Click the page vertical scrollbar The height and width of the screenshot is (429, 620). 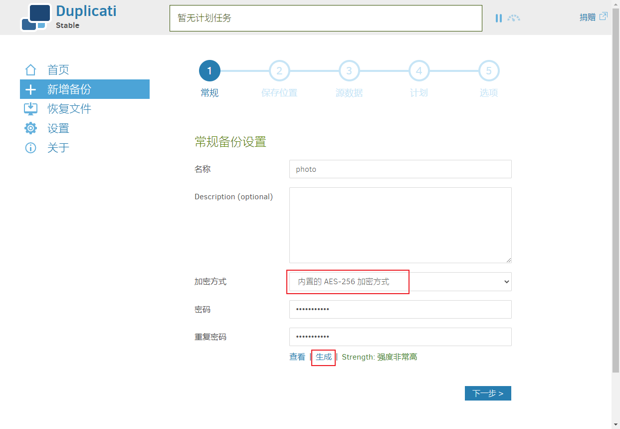pyautogui.click(x=616, y=214)
